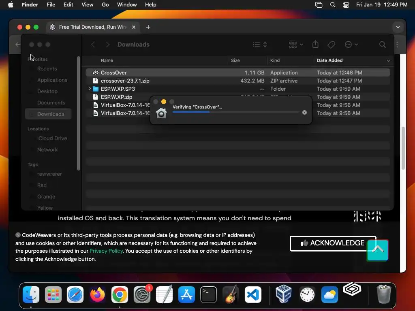This screenshot has height=311, width=415.
Task: Open the Help menu
Action: pos(151,5)
